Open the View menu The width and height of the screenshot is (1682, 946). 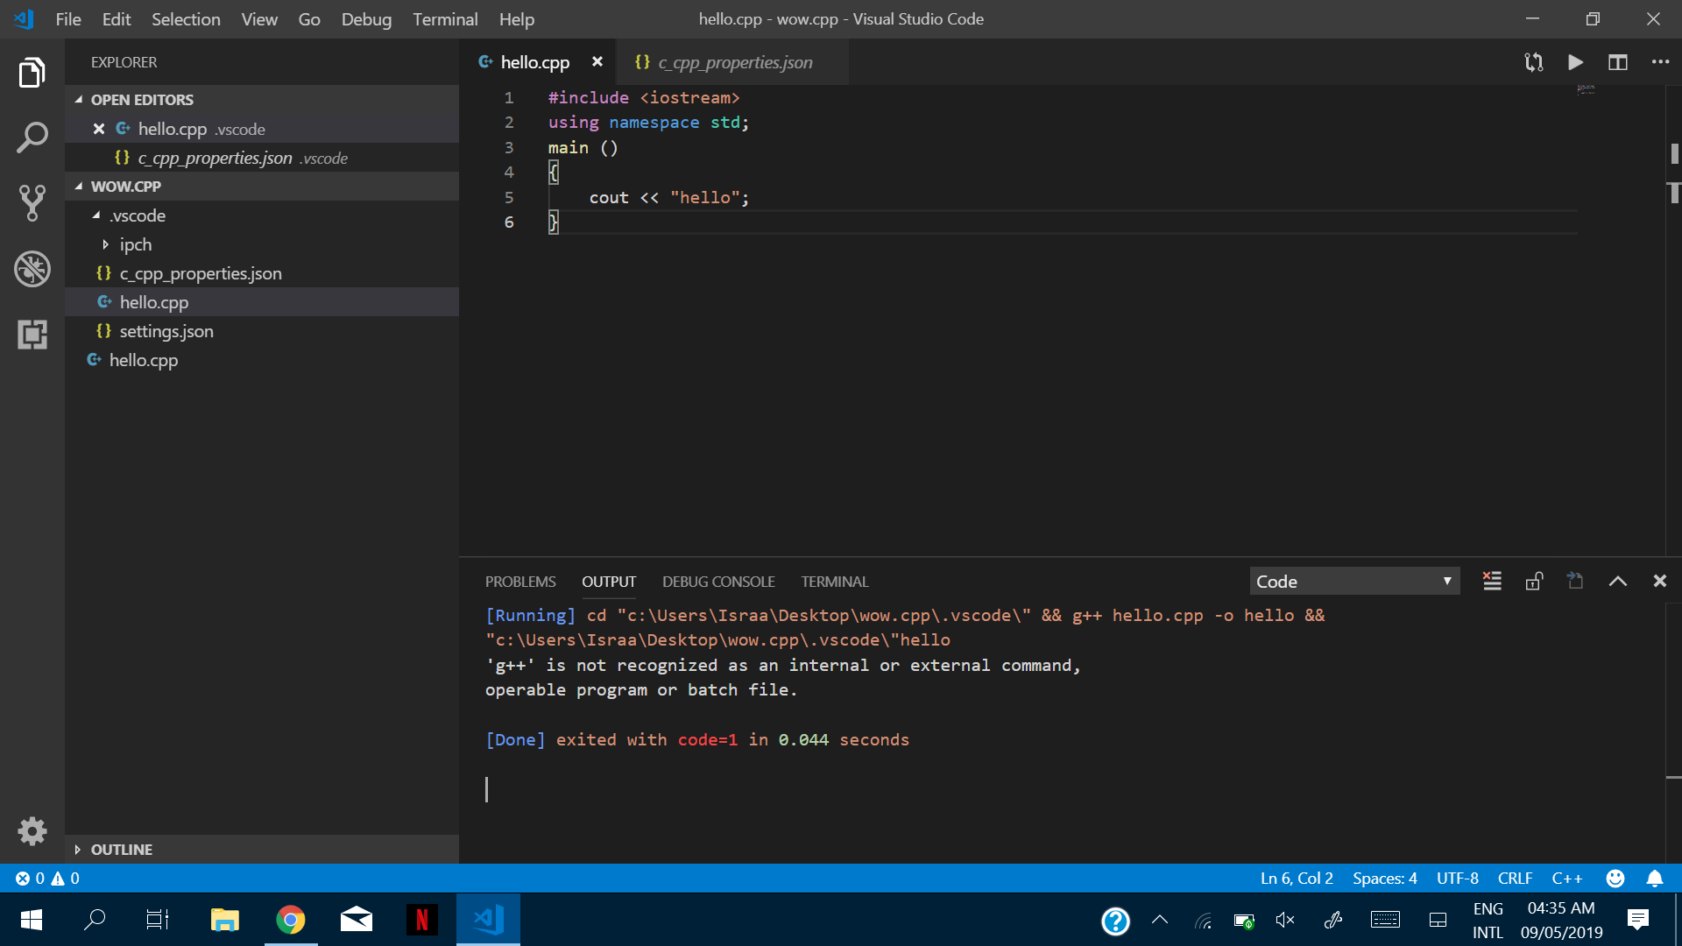pyautogui.click(x=259, y=19)
